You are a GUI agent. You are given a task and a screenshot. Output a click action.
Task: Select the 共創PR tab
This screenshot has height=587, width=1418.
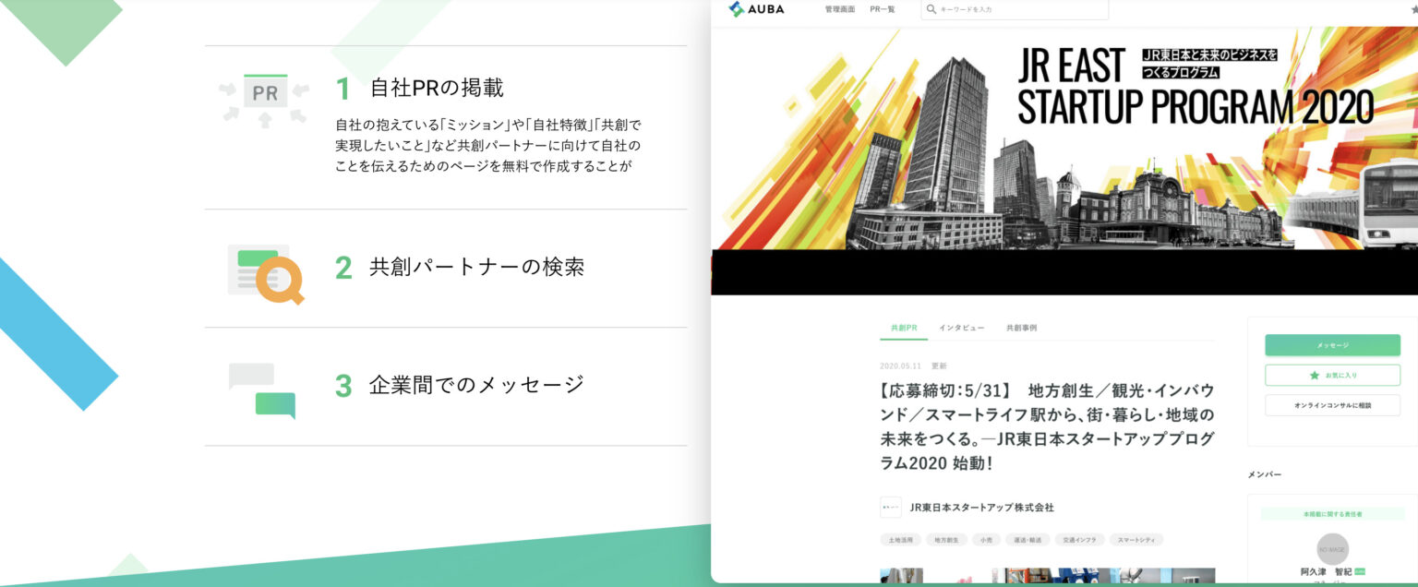click(903, 328)
